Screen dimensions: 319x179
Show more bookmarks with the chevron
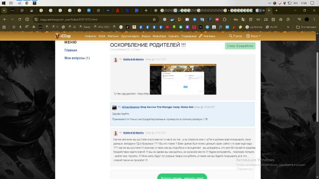(288, 27)
